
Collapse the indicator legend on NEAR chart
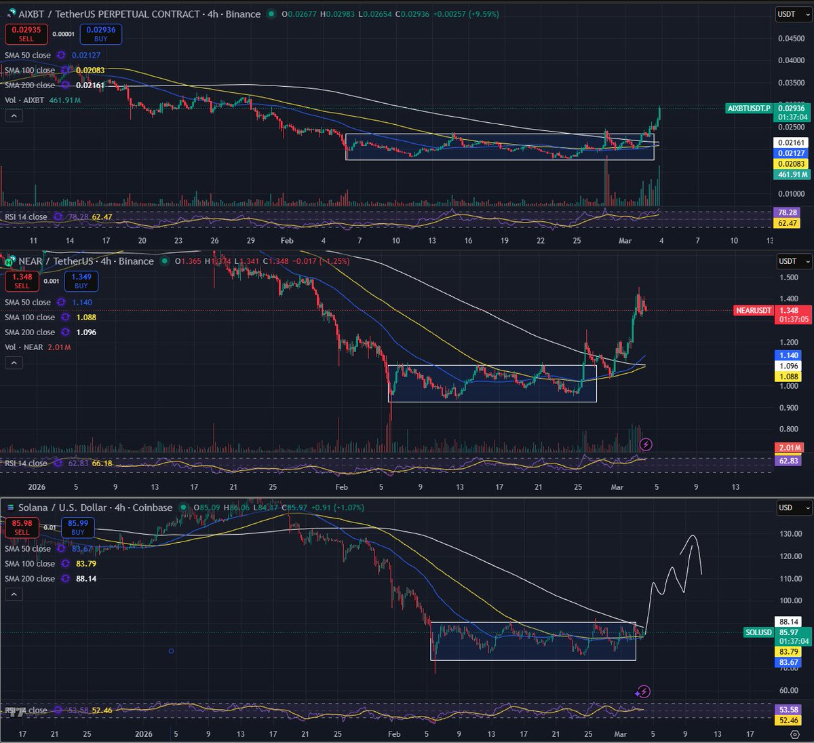(15, 363)
